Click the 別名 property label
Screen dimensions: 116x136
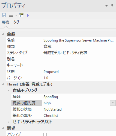(11, 59)
